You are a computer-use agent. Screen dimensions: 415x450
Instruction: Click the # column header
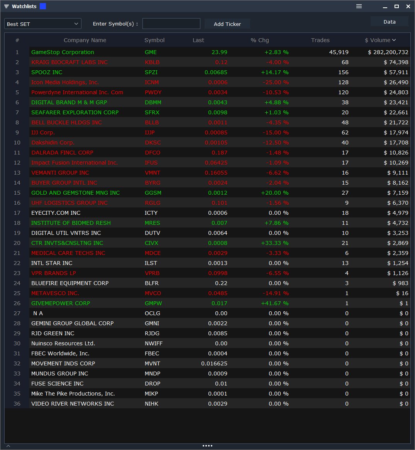[17, 40]
